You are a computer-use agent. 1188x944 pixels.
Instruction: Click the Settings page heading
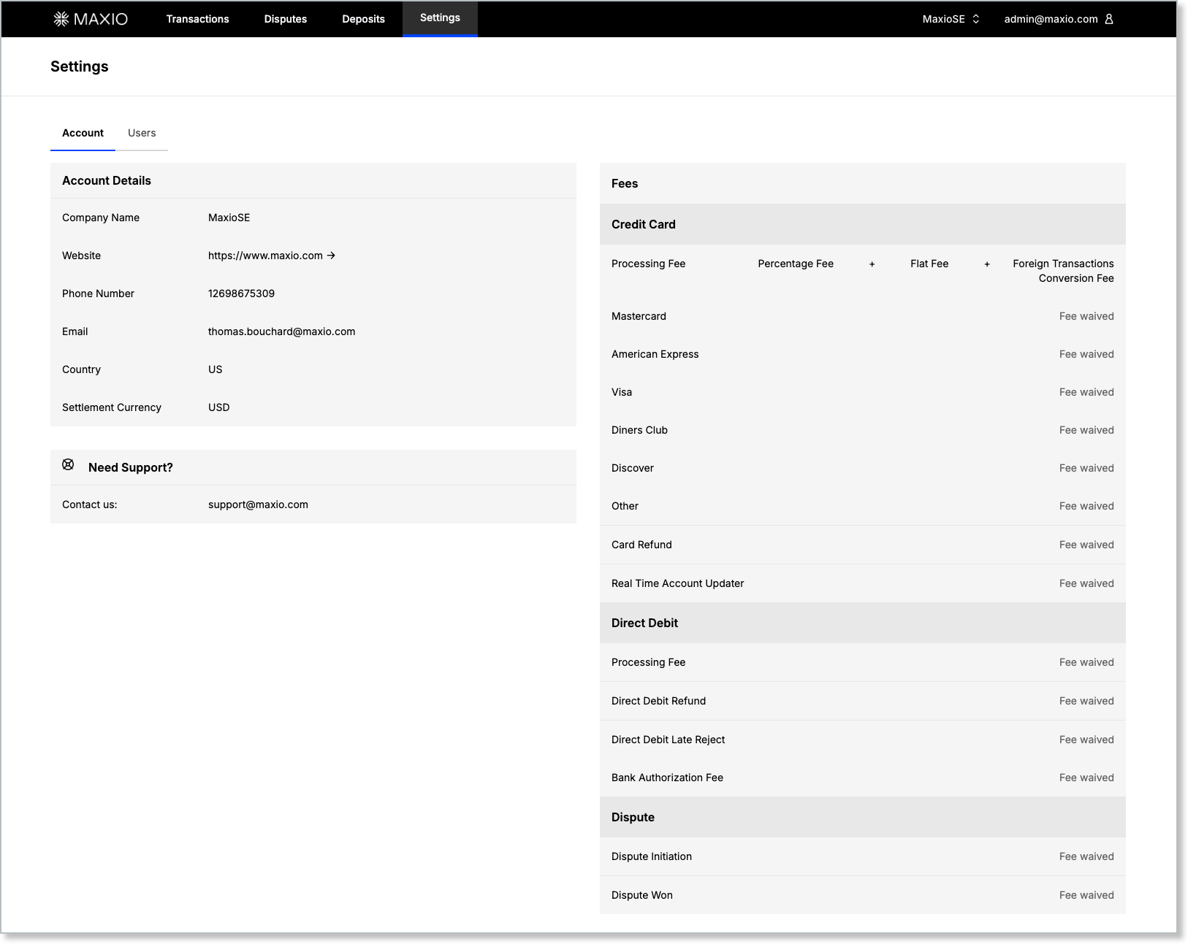pos(80,66)
